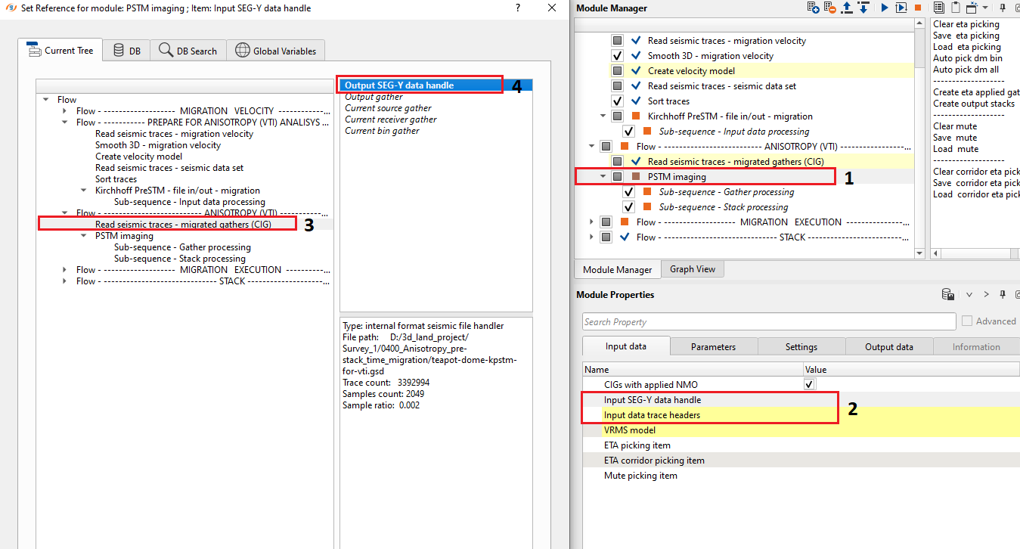1020x549 pixels.
Task: Stop execution with the orange square icon
Action: point(917,8)
